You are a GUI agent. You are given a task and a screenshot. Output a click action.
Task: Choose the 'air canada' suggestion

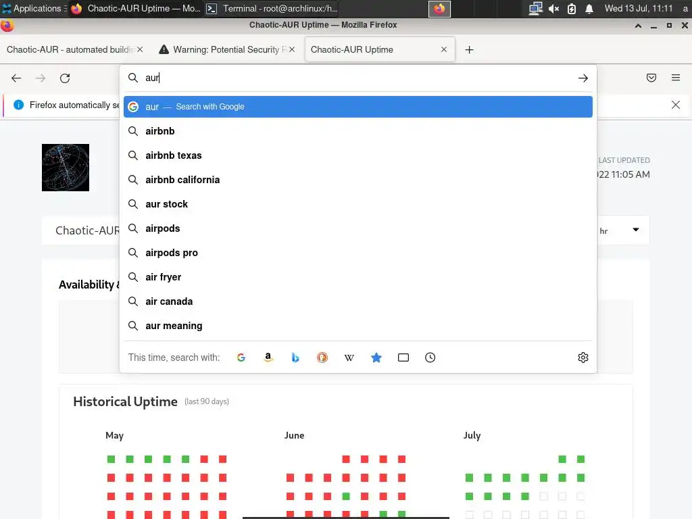click(358, 301)
